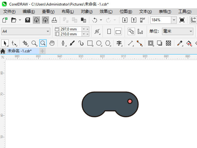Click the plus to add new document
Screen dimensions: 197x148
tap(42, 51)
